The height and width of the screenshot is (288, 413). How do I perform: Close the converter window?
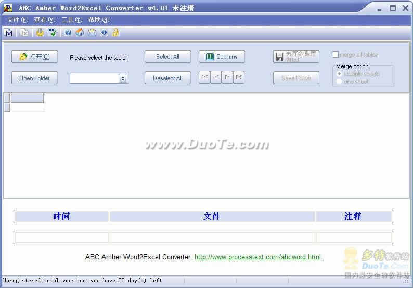click(405, 8)
